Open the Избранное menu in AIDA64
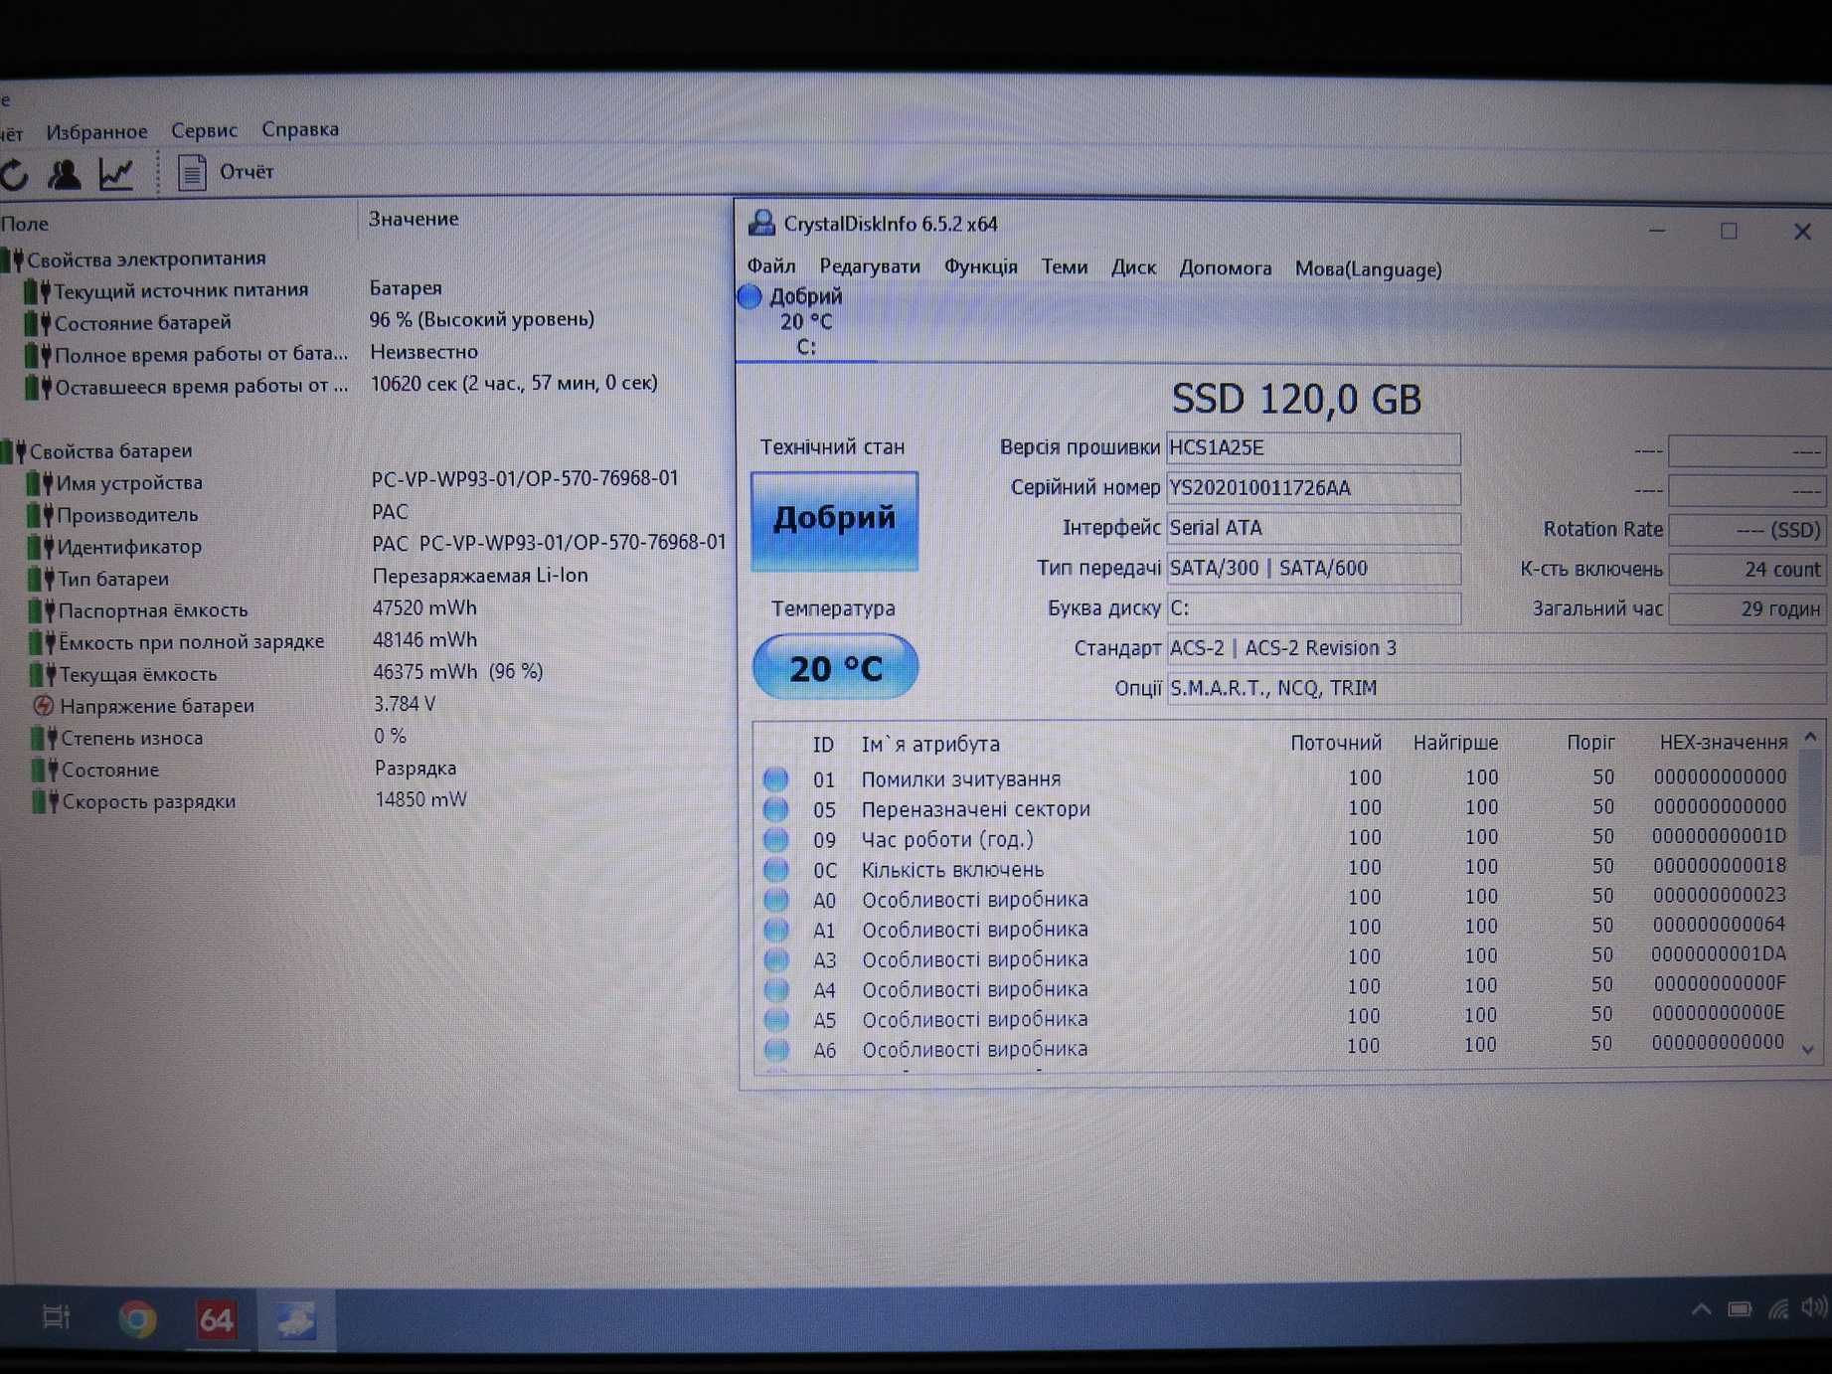 tap(96, 131)
